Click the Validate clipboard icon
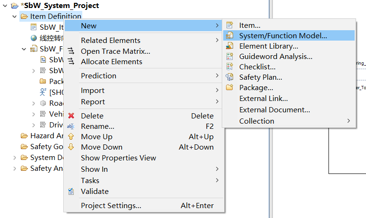The image size is (366, 218). 71,192
